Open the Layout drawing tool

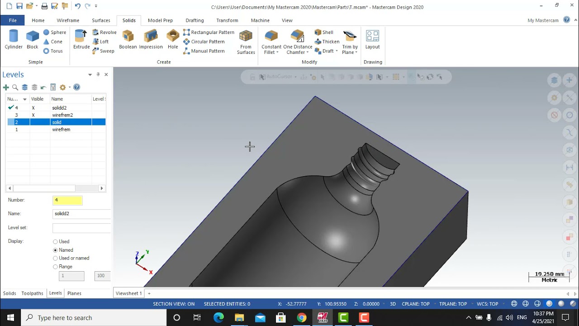pyautogui.click(x=372, y=39)
